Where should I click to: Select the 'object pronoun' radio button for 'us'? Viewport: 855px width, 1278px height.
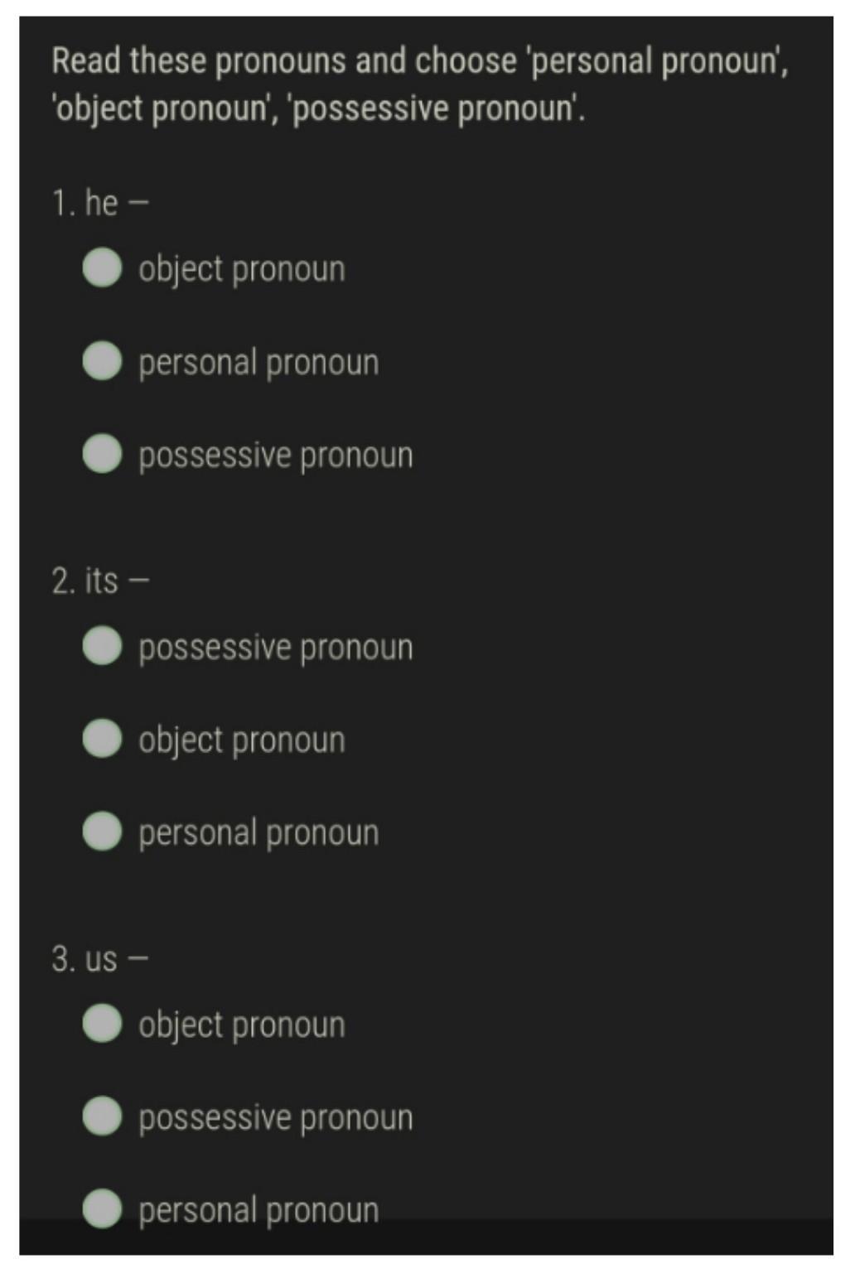[x=102, y=1023]
